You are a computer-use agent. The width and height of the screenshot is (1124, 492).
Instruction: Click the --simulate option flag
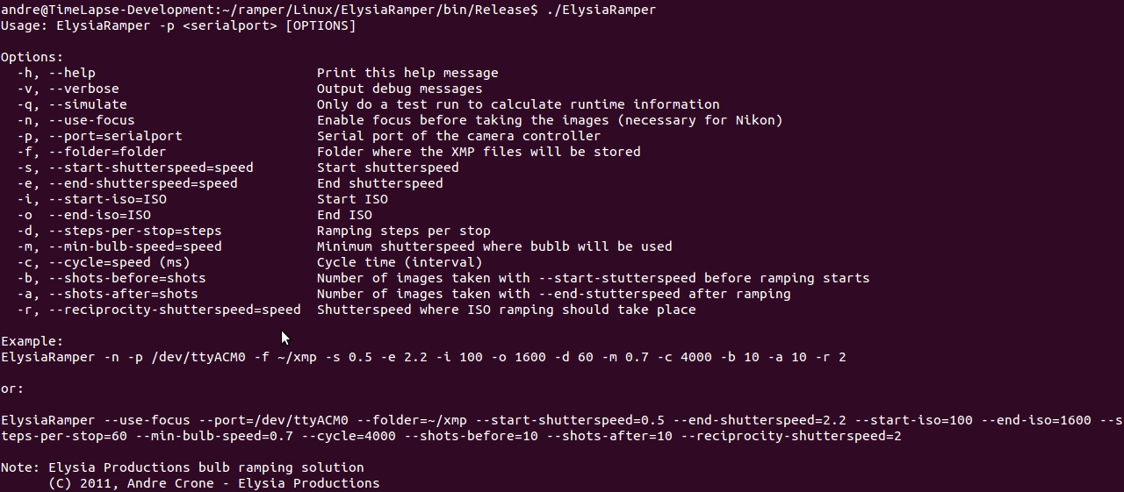coord(88,104)
